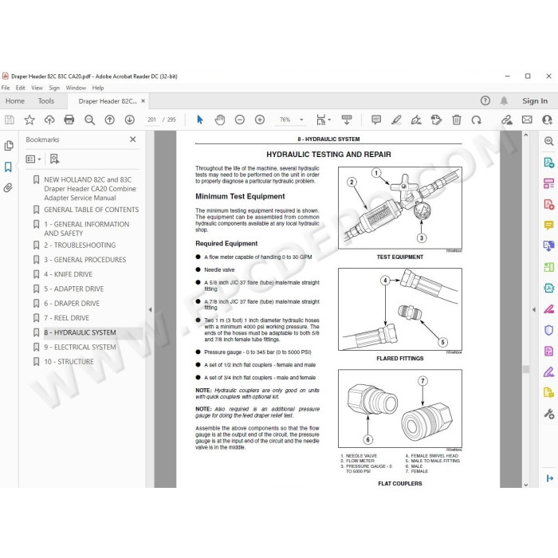The width and height of the screenshot is (558, 558).
Task: Click the zoom percentage field
Action: coord(285,120)
